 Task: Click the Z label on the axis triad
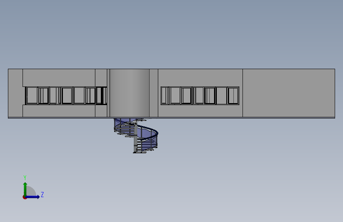click(42, 194)
